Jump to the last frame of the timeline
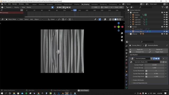This screenshot has height=95, width=169. tap(70, 7)
